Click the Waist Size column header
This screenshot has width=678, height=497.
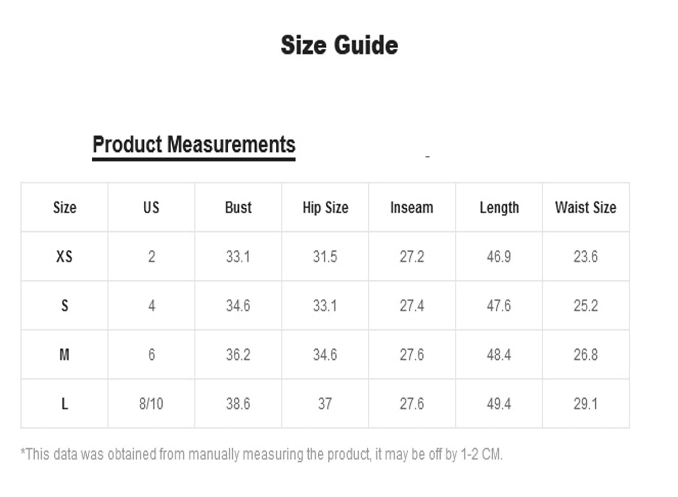(x=586, y=207)
